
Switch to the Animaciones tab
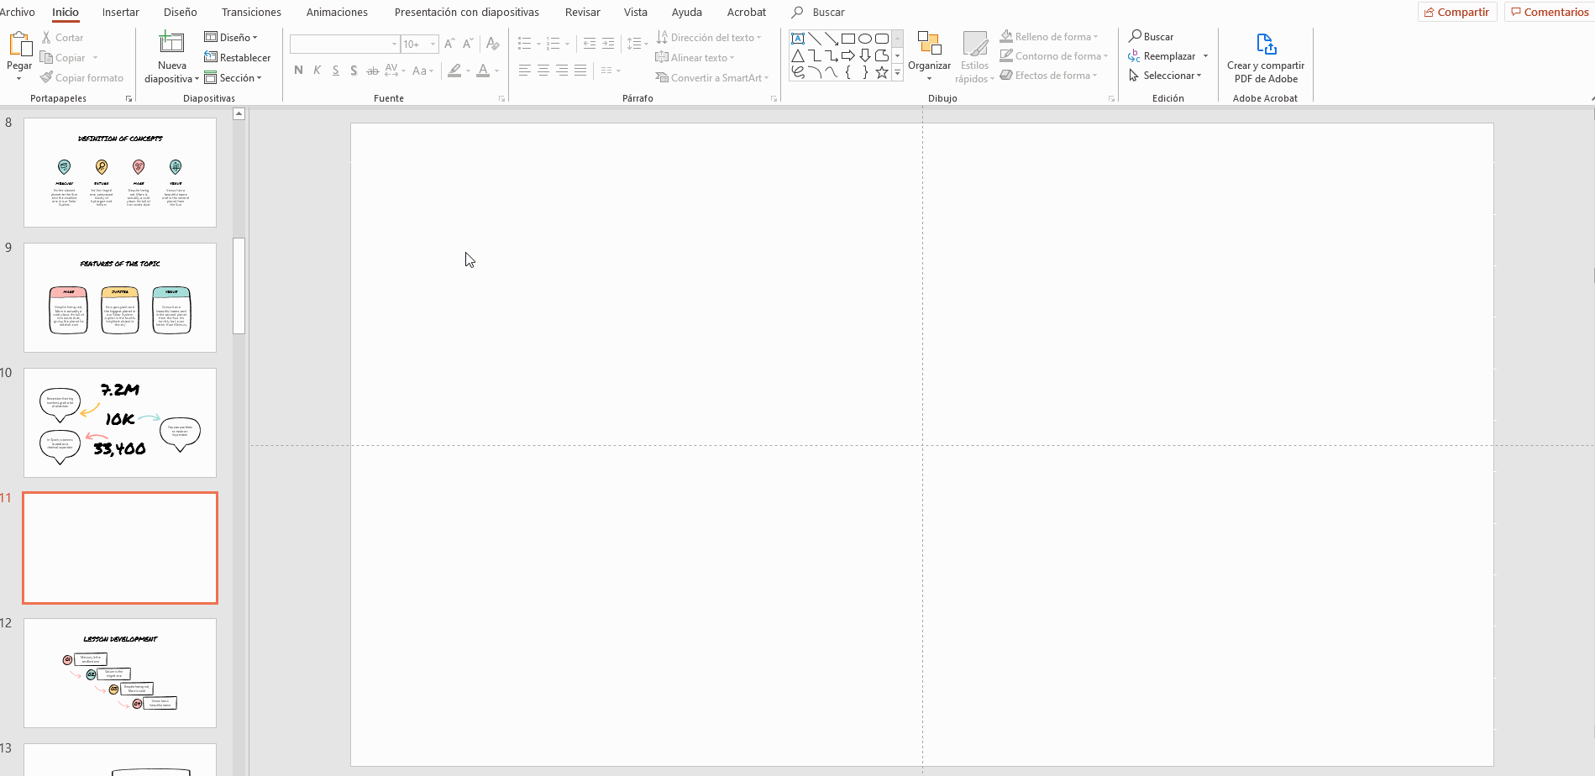tap(337, 13)
